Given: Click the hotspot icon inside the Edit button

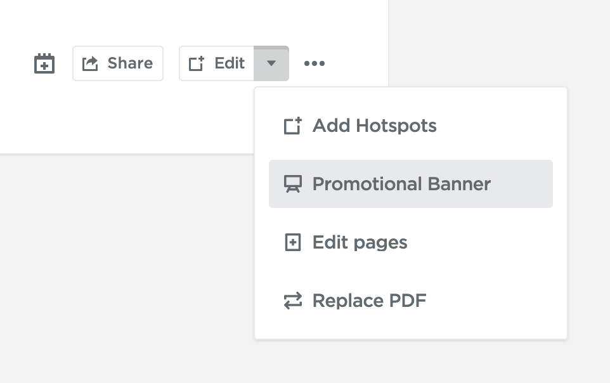Looking at the screenshot, I should pyautogui.click(x=197, y=63).
